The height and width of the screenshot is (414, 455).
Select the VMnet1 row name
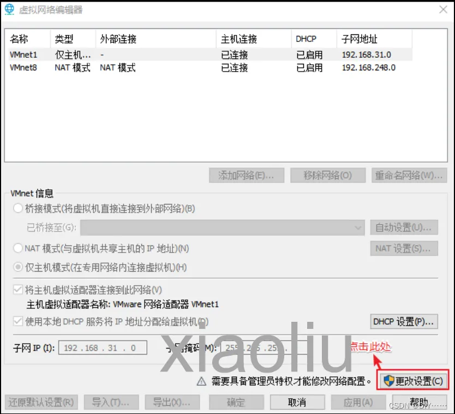click(x=23, y=55)
